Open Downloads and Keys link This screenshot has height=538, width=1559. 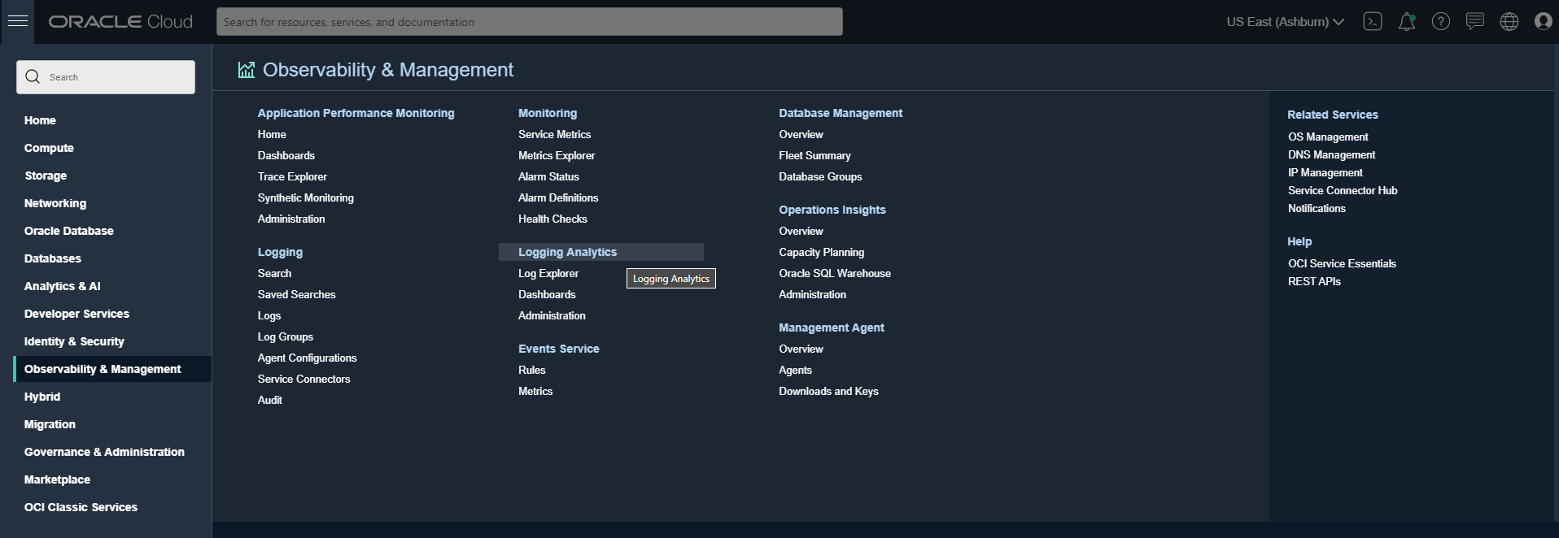[828, 391]
